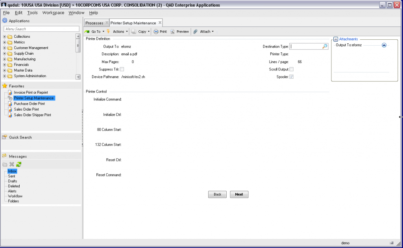Toggle the Spooler checkbox

(291, 76)
